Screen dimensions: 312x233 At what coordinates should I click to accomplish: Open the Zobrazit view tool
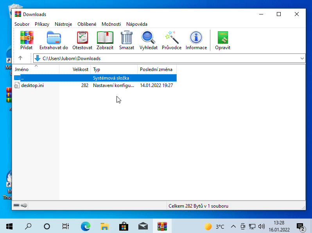[x=105, y=41]
